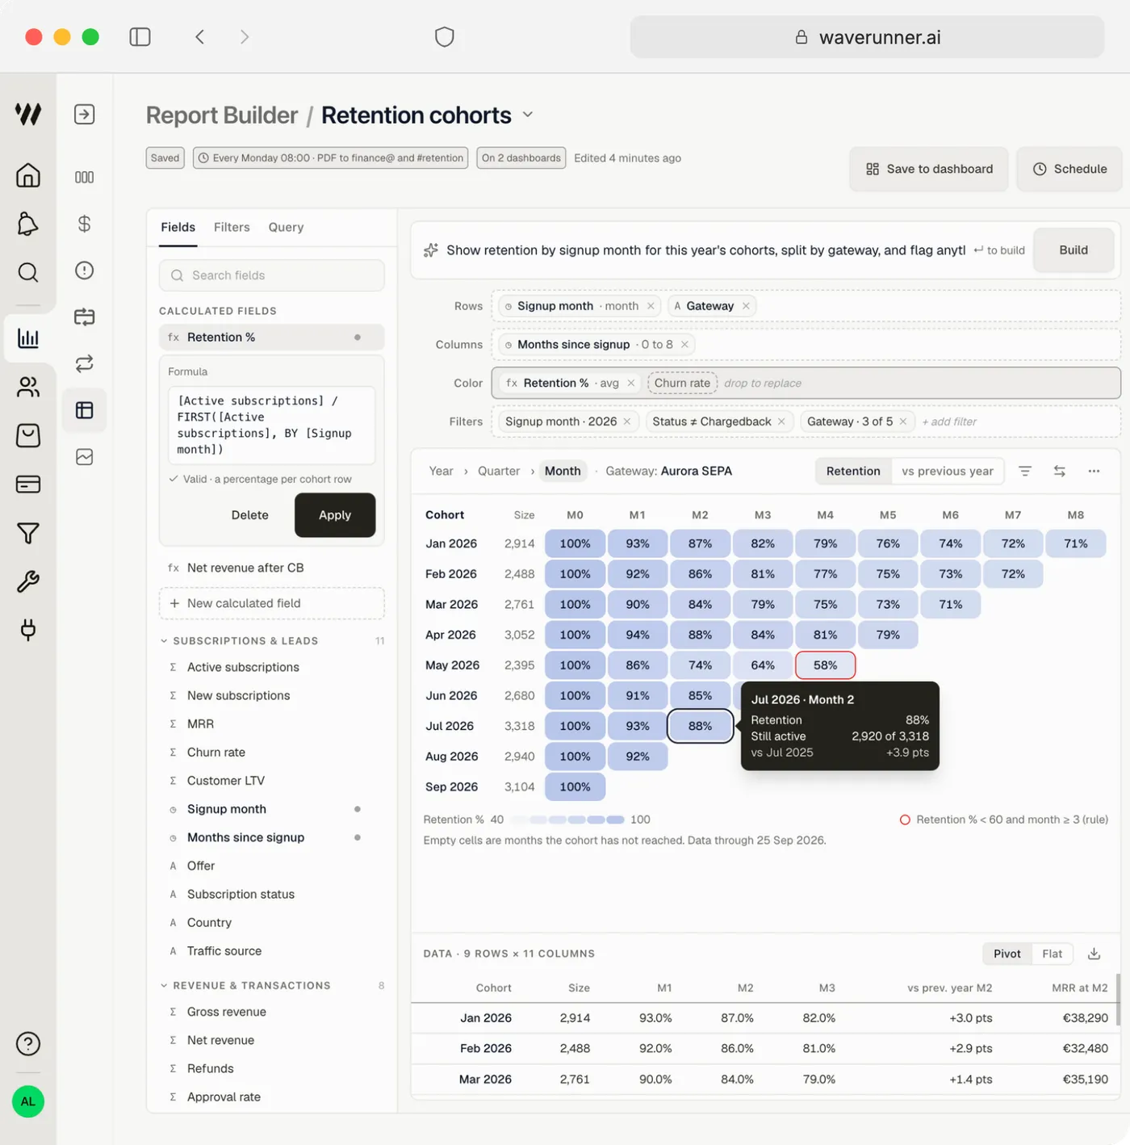Focus the Search fields input

(x=271, y=275)
